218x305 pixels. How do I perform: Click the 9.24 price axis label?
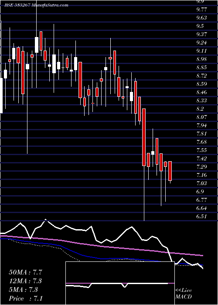(201, 43)
